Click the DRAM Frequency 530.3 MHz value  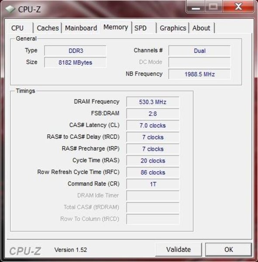coord(153,102)
